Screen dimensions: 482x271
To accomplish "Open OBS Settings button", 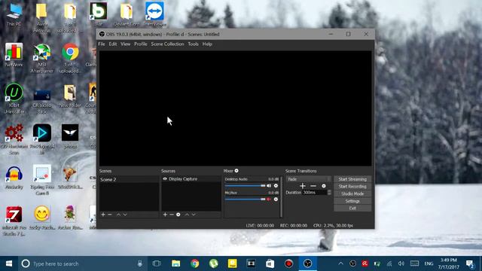I will [x=352, y=201].
